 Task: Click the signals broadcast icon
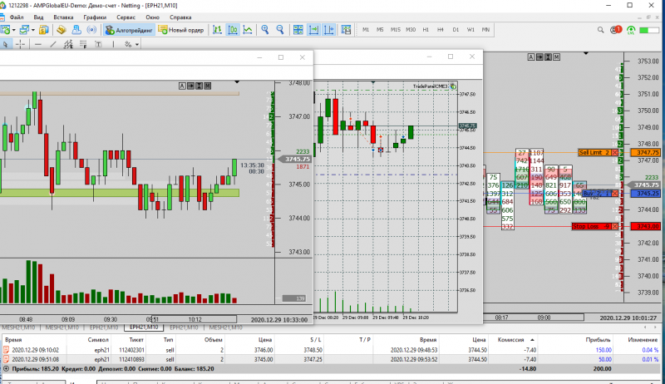[91, 30]
